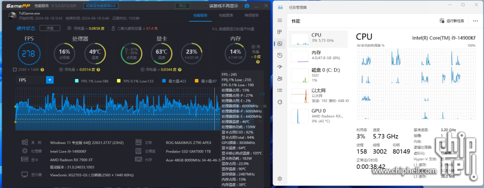Viewport: 484px width, 188px height.
Task: Switch to 性能图表 tab
Action: pyautogui.click(x=226, y=15)
